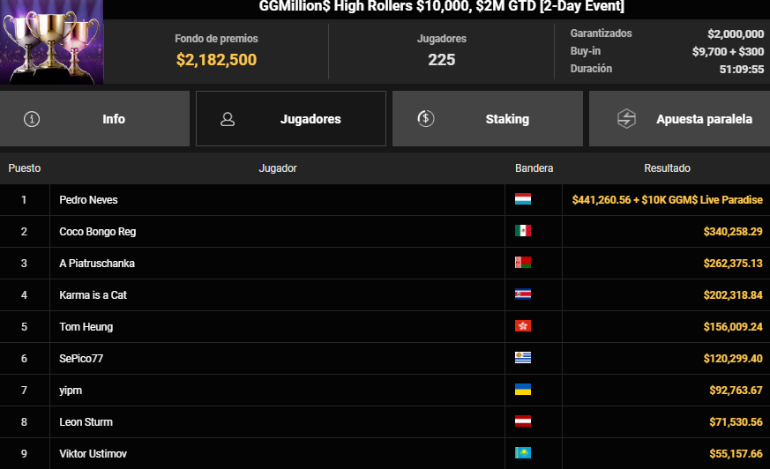Click the Kazakhstan flag beside Viktor Ustimov
Screen dimensions: 770x469
pyautogui.click(x=522, y=454)
